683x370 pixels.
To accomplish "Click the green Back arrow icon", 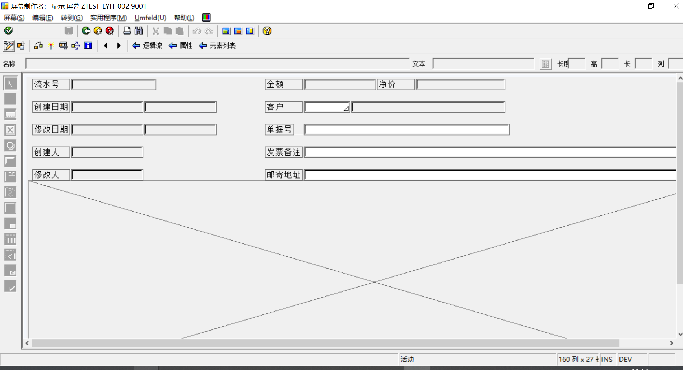I will [86, 31].
